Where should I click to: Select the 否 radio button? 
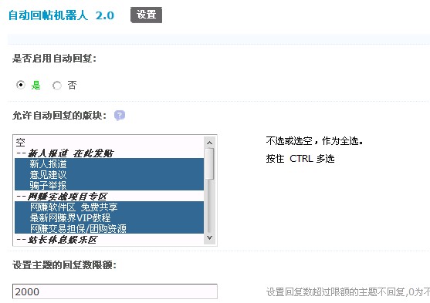click(x=57, y=86)
